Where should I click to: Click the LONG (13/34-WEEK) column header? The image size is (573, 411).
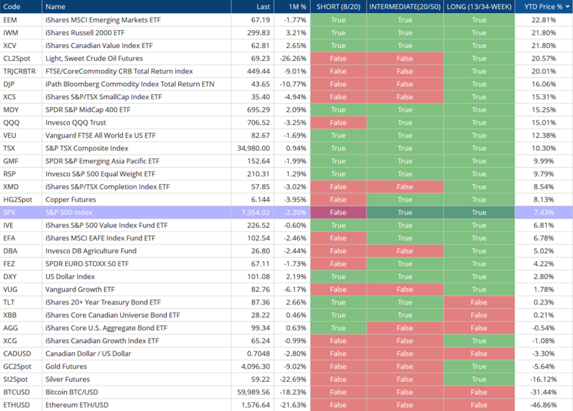(479, 7)
